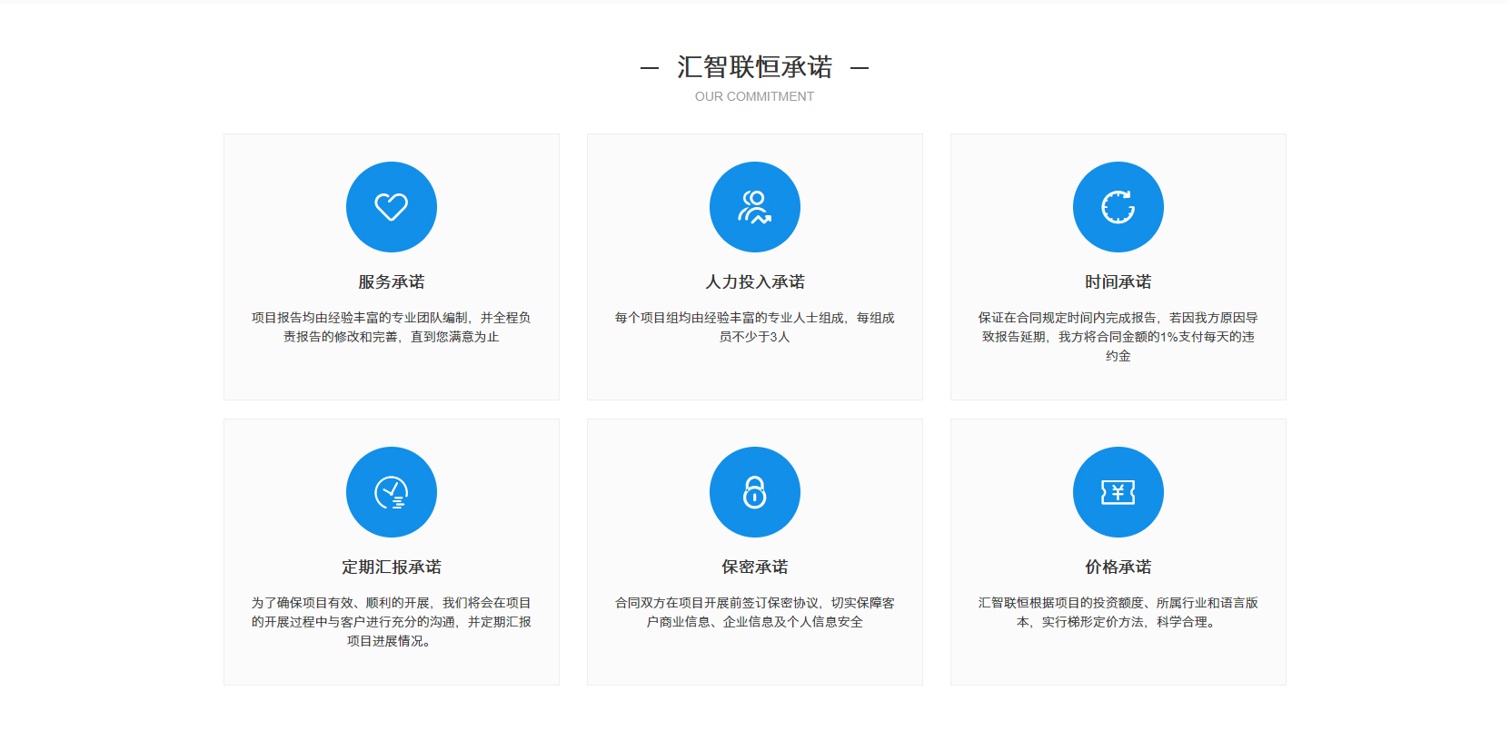The height and width of the screenshot is (750, 1511).
Task: Select the 人力投入承诺 card title
Action: point(755,282)
